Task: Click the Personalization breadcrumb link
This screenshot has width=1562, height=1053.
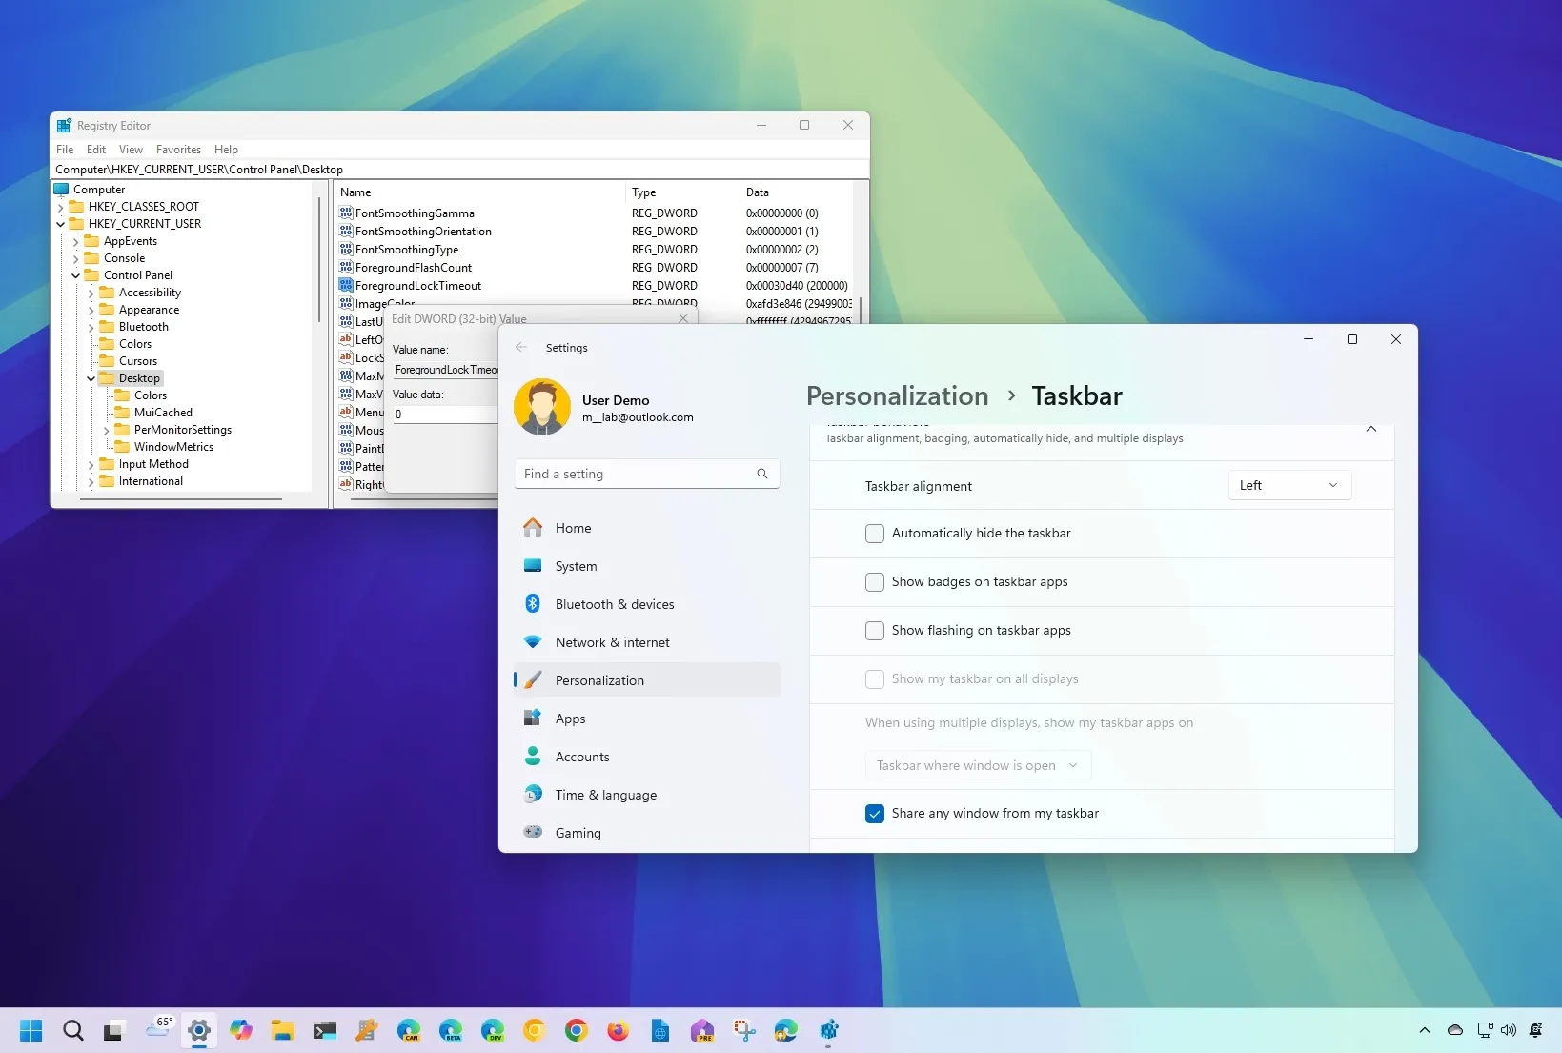Action: 895,395
